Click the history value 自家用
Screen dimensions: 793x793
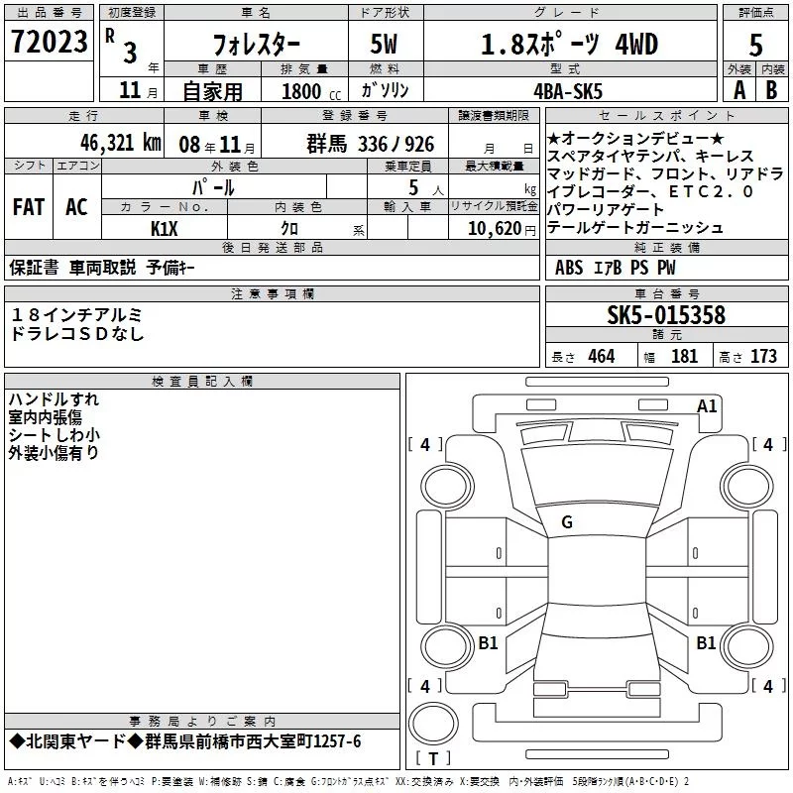[x=212, y=91]
